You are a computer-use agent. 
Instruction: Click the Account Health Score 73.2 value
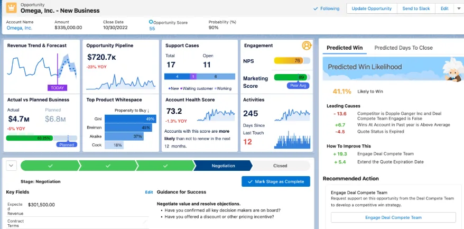[x=174, y=112]
